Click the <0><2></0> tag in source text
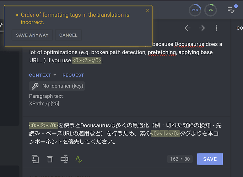This screenshot has width=243, height=177. [87, 61]
